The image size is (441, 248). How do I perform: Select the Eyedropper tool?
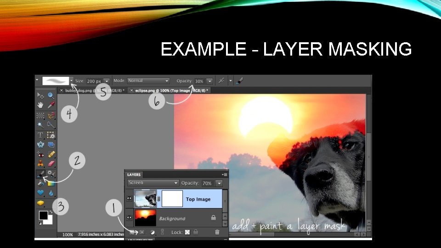point(51,105)
